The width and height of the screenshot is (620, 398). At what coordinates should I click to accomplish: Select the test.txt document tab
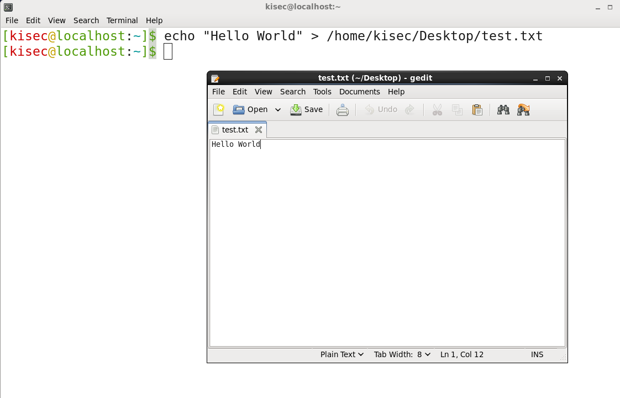(235, 130)
